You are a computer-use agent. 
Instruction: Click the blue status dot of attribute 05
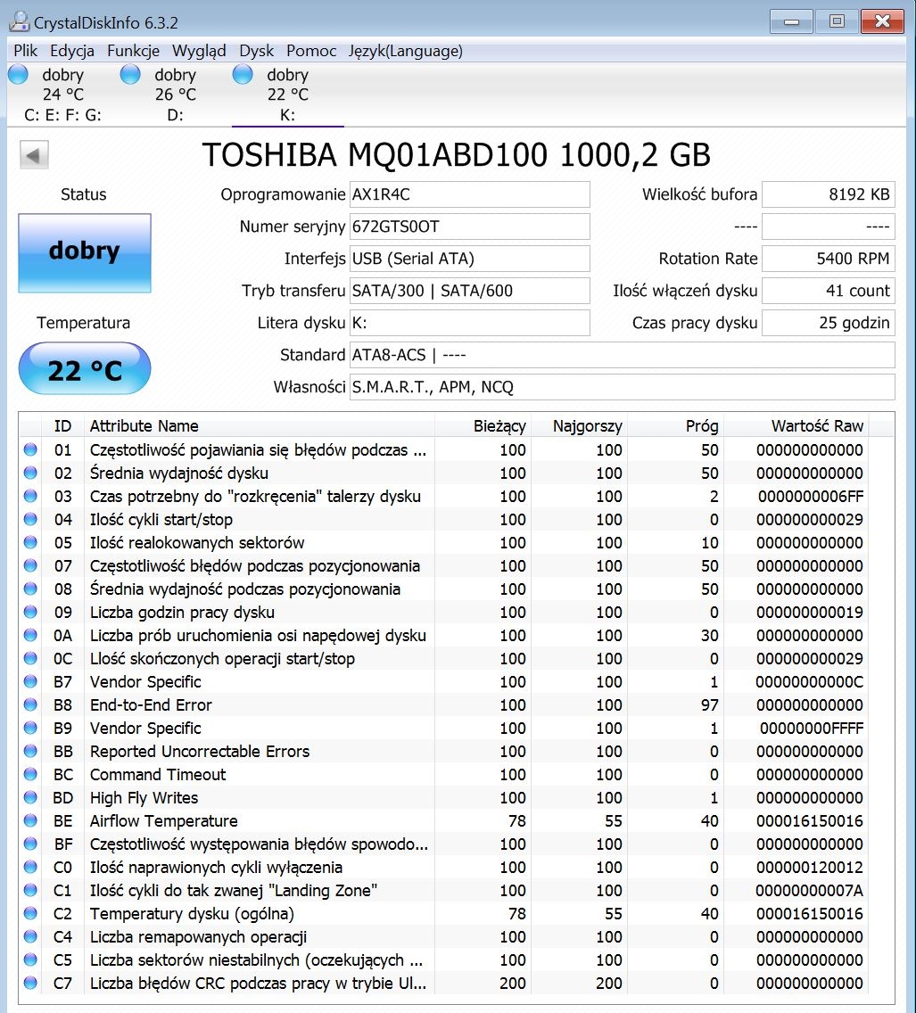tap(30, 543)
